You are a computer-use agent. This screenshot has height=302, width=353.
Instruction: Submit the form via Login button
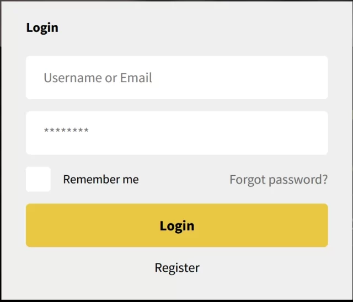pos(176,225)
